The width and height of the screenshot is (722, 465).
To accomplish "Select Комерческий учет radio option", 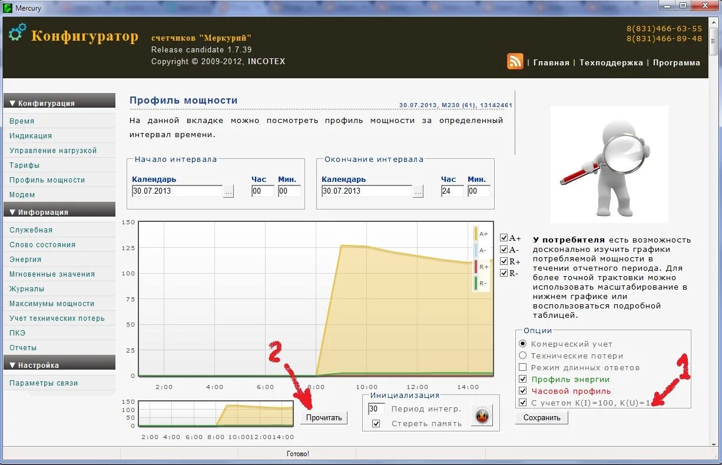I will 522,344.
